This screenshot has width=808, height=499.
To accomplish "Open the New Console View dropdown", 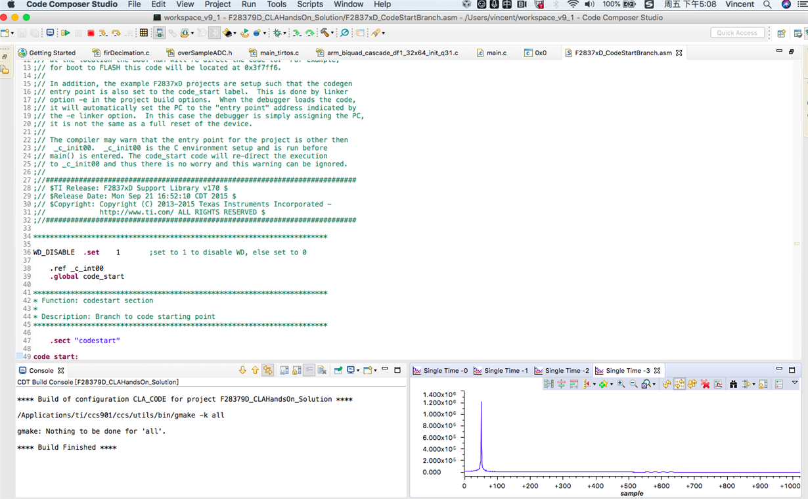I will [375, 371].
